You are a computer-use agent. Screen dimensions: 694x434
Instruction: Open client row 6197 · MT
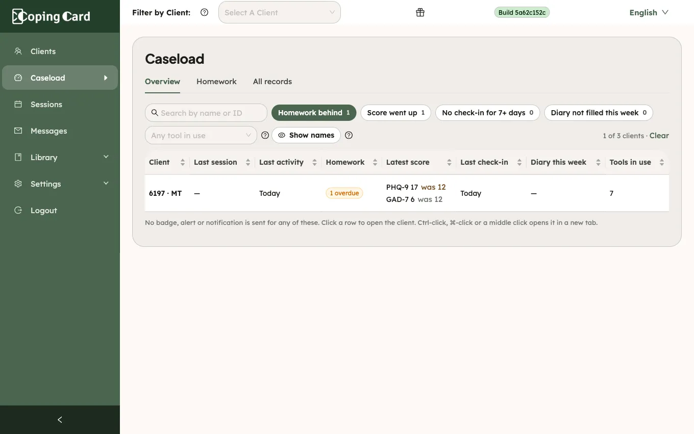[x=407, y=193]
